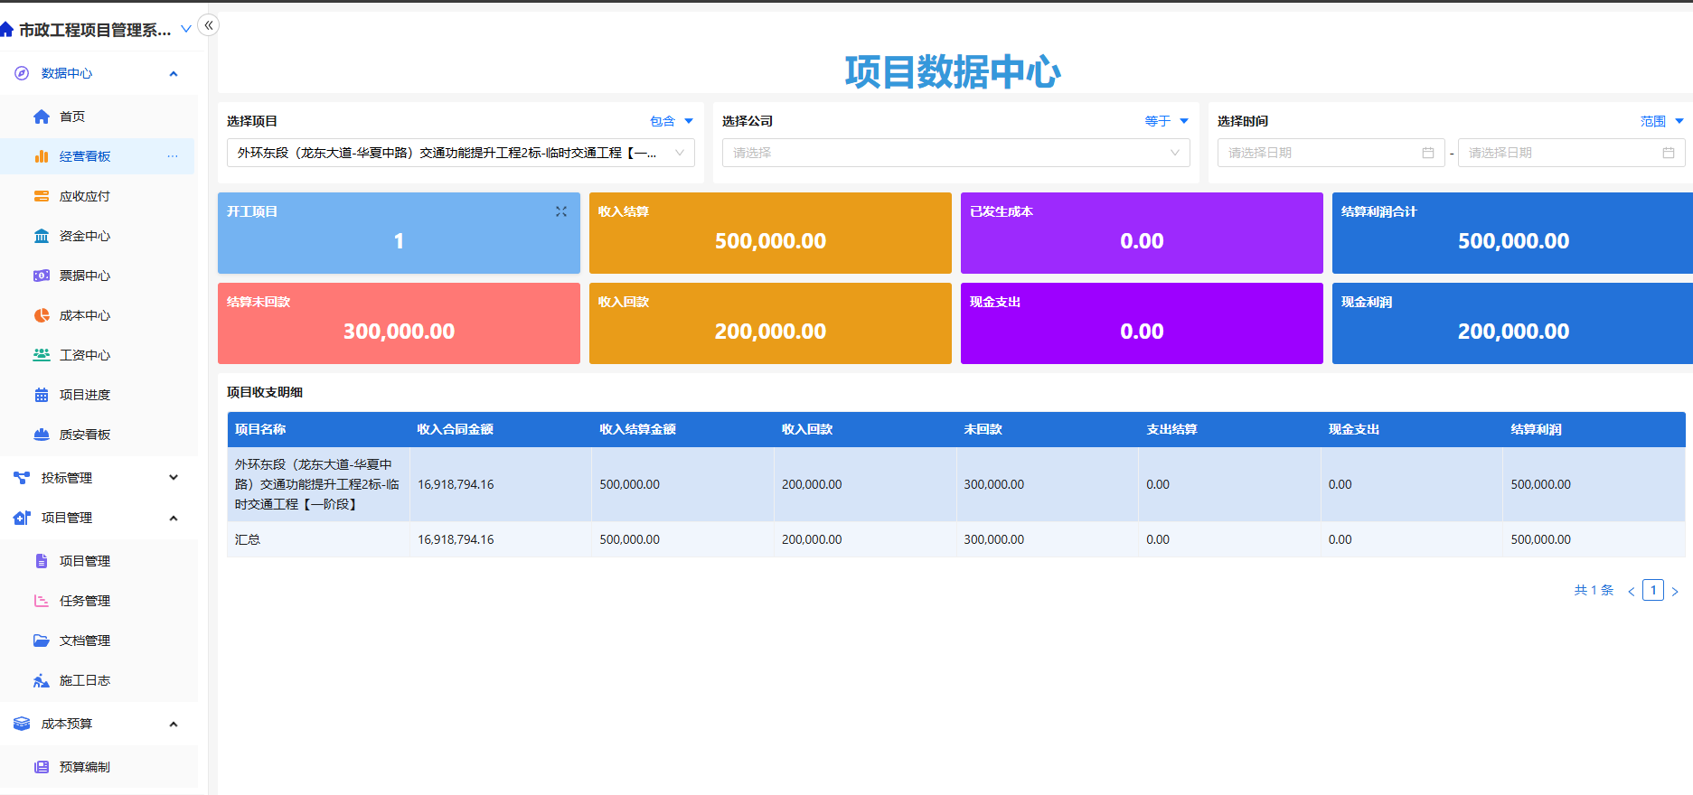Click the 收入结算 card
1693x795 pixels.
(x=770, y=233)
